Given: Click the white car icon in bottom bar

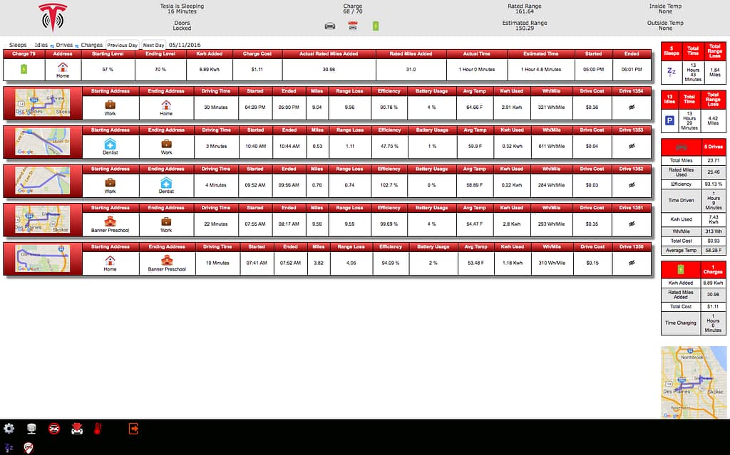Looking at the screenshot, I should click(76, 429).
